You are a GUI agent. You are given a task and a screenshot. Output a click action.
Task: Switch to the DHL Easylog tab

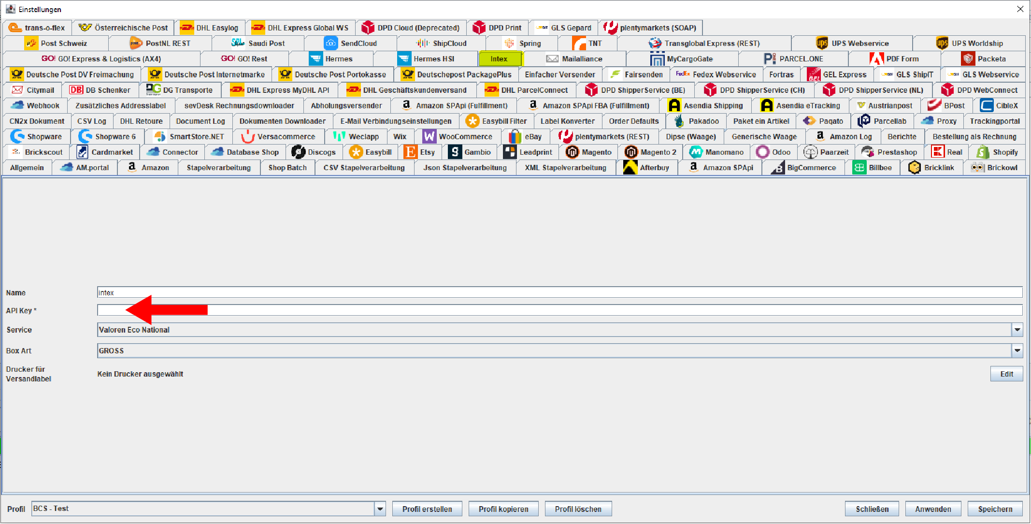209,28
